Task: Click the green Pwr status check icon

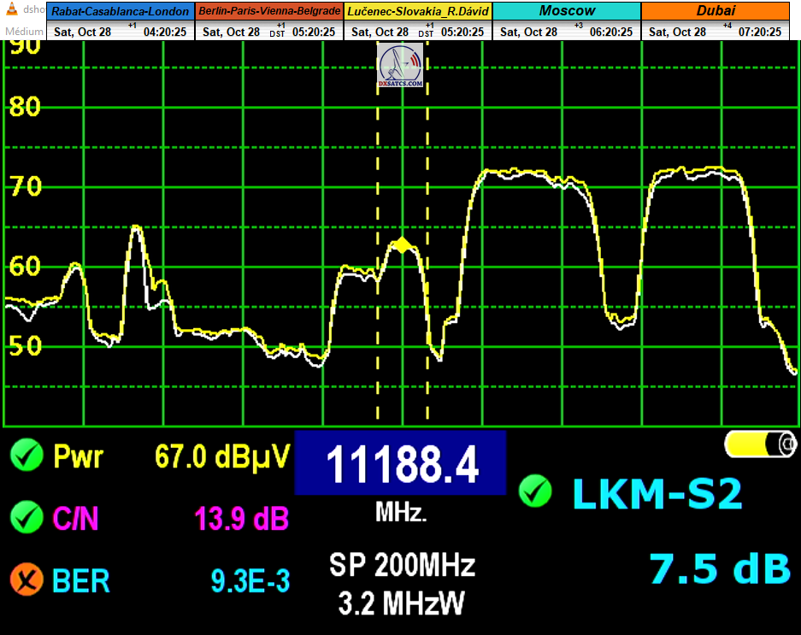Action: pos(27,456)
